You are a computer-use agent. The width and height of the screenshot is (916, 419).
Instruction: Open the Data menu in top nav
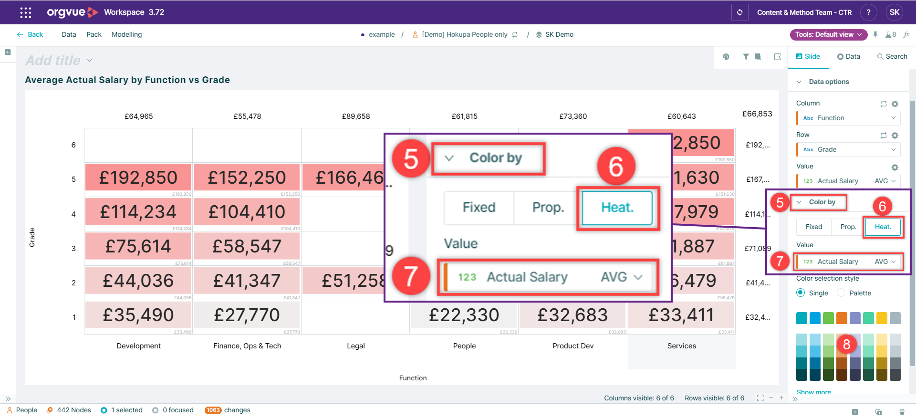(69, 34)
